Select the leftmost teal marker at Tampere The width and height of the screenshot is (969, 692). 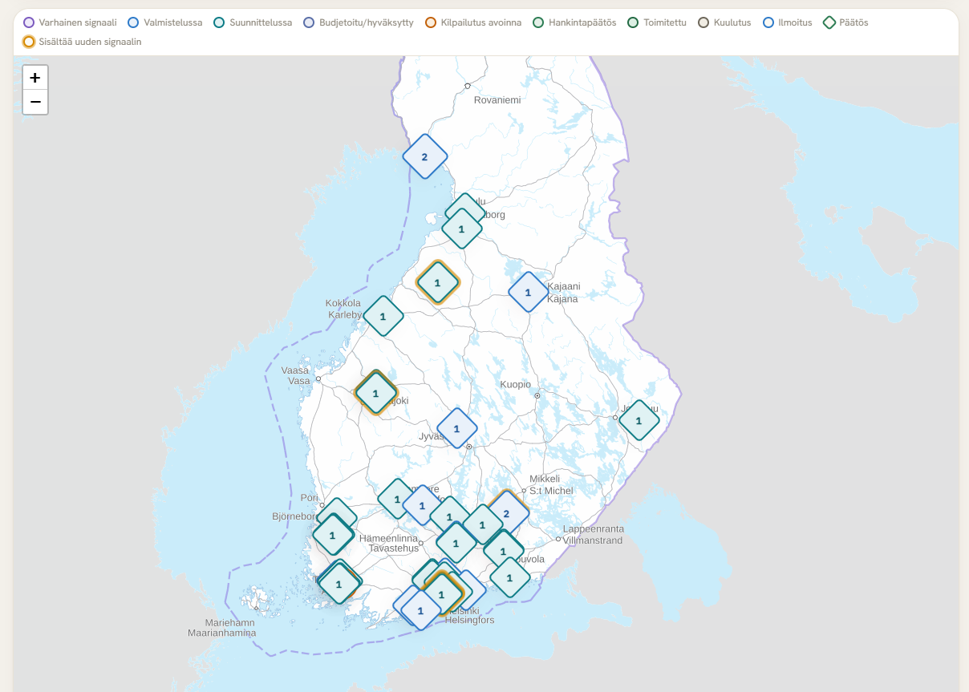[396, 498]
